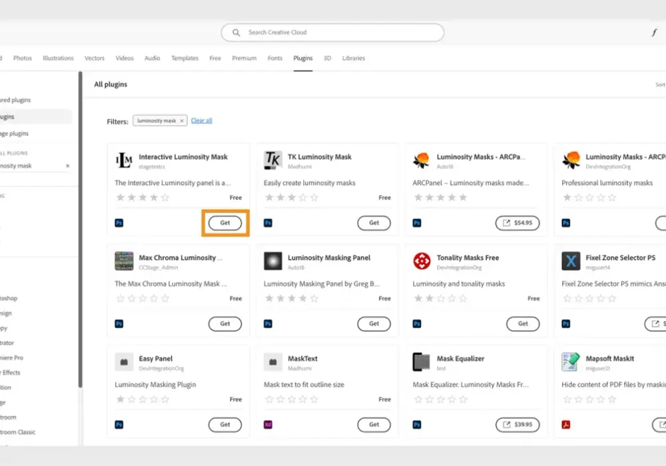This screenshot has height=466, width=666.
Task: Click the MaskText placeholder icon
Action: coord(272,362)
